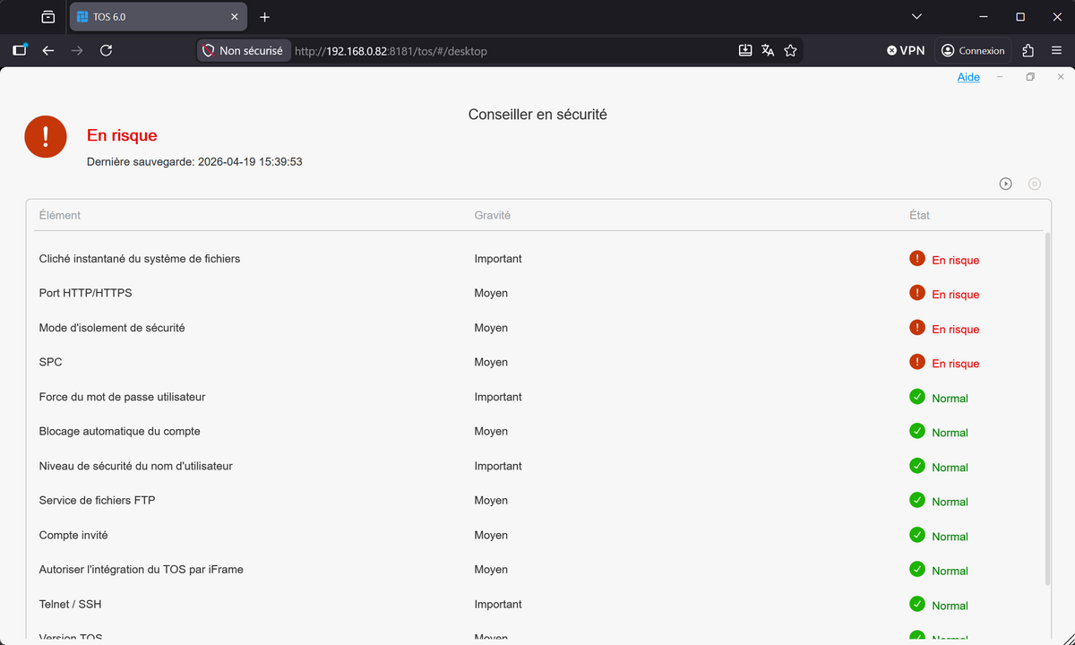Click the En risque status text for SPC
This screenshot has height=645, width=1075.
pos(956,364)
